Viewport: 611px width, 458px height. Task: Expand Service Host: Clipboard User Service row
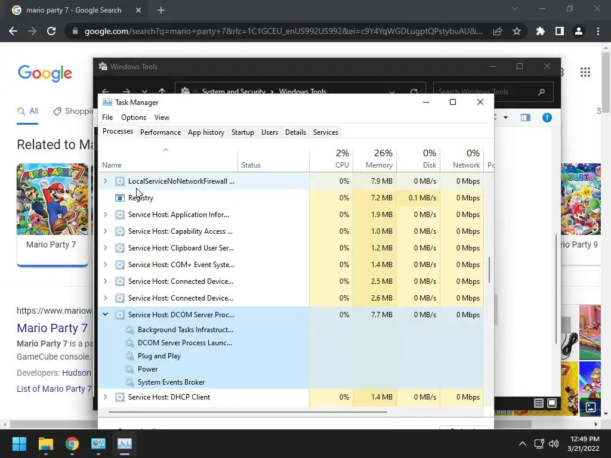[105, 248]
